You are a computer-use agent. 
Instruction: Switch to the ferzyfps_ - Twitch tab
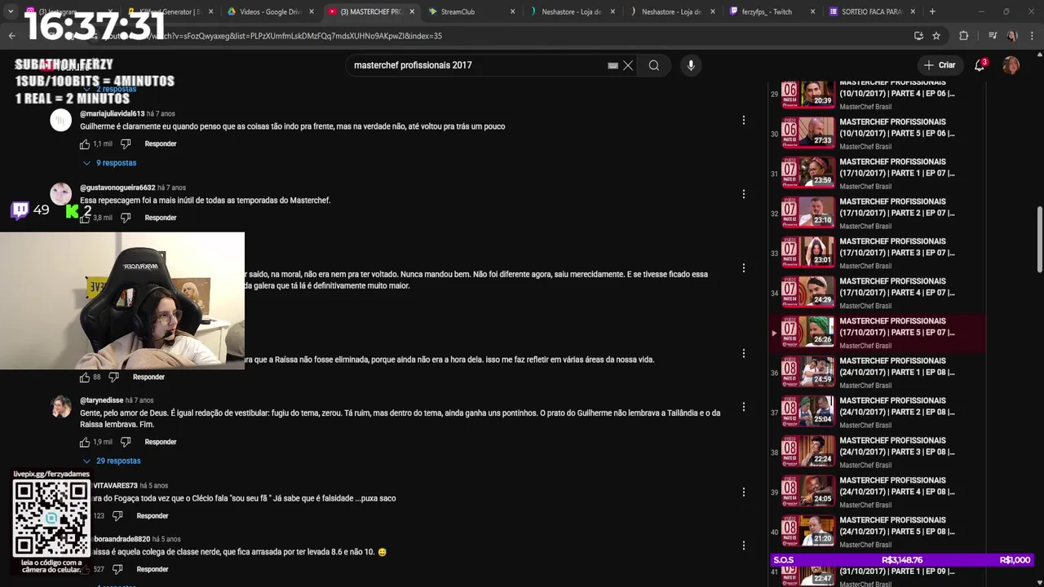[771, 11]
